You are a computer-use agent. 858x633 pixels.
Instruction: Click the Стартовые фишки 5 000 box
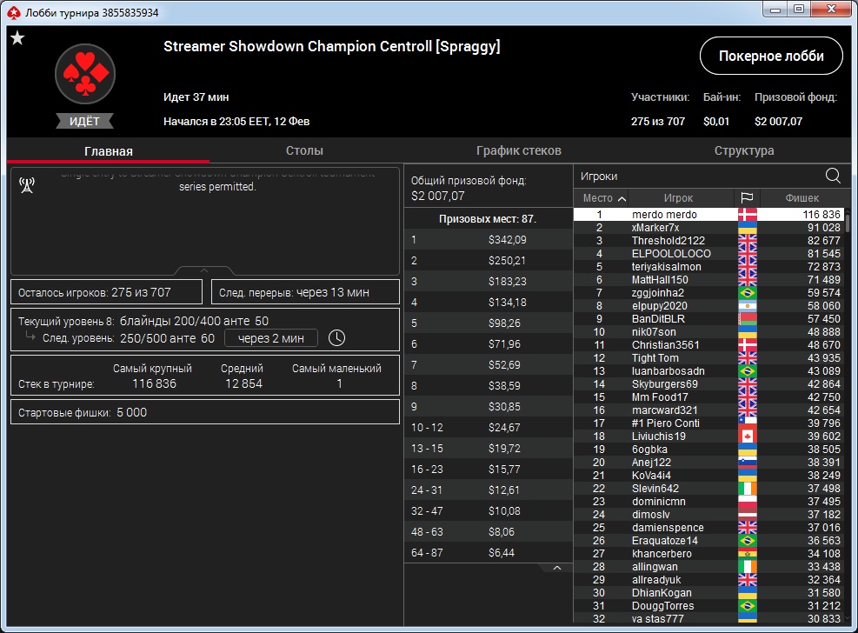(x=205, y=412)
